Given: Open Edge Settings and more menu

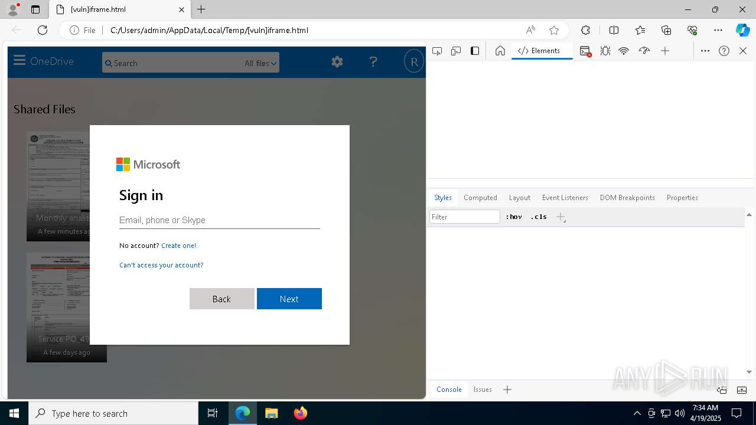Looking at the screenshot, I should [718, 30].
